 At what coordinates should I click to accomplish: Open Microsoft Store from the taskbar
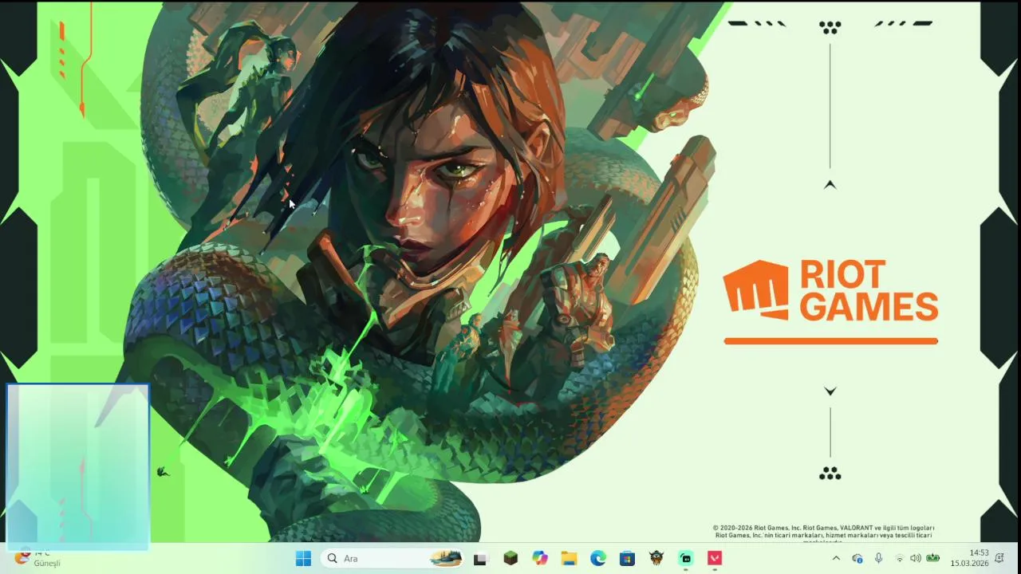[627, 559]
